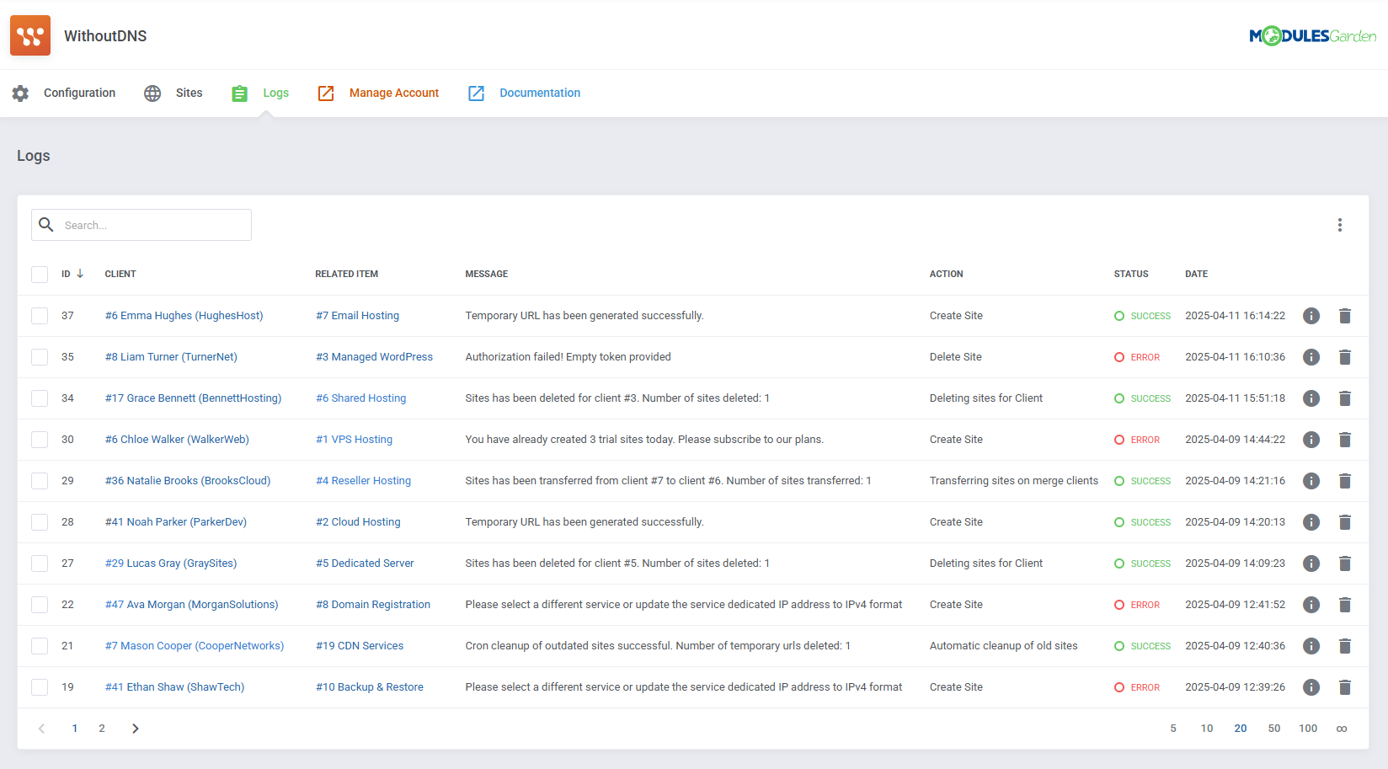The image size is (1388, 769).
Task: Select all logs with header checkbox
Action: pos(40,274)
